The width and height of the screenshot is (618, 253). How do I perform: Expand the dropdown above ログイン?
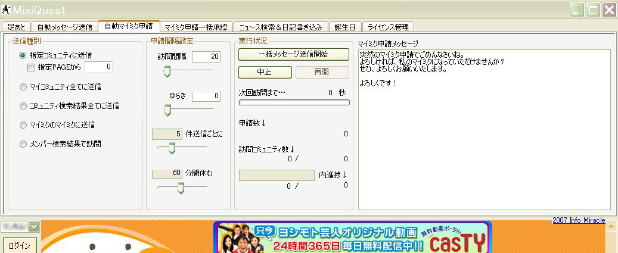point(34,227)
